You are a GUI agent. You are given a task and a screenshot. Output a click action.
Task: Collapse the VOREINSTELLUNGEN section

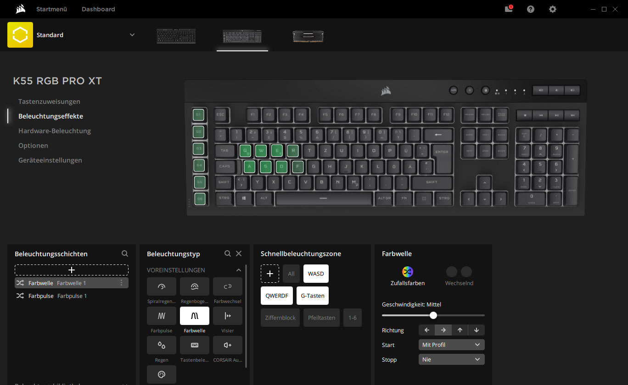pos(239,270)
